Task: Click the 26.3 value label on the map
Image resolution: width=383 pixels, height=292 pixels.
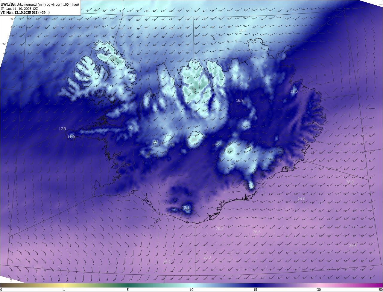Action: click(207, 257)
